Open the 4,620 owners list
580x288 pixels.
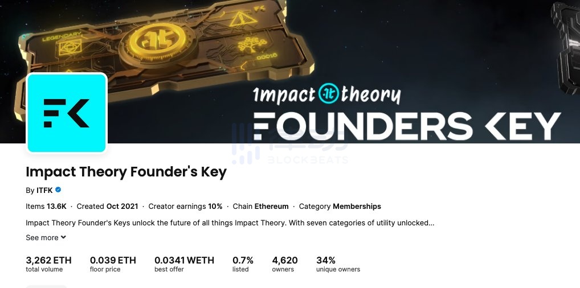(x=285, y=264)
